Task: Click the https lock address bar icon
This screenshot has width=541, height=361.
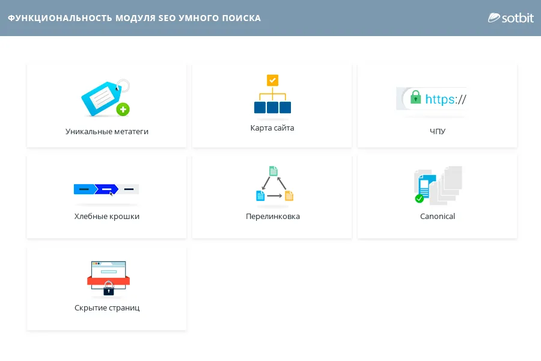Action: [x=431, y=99]
